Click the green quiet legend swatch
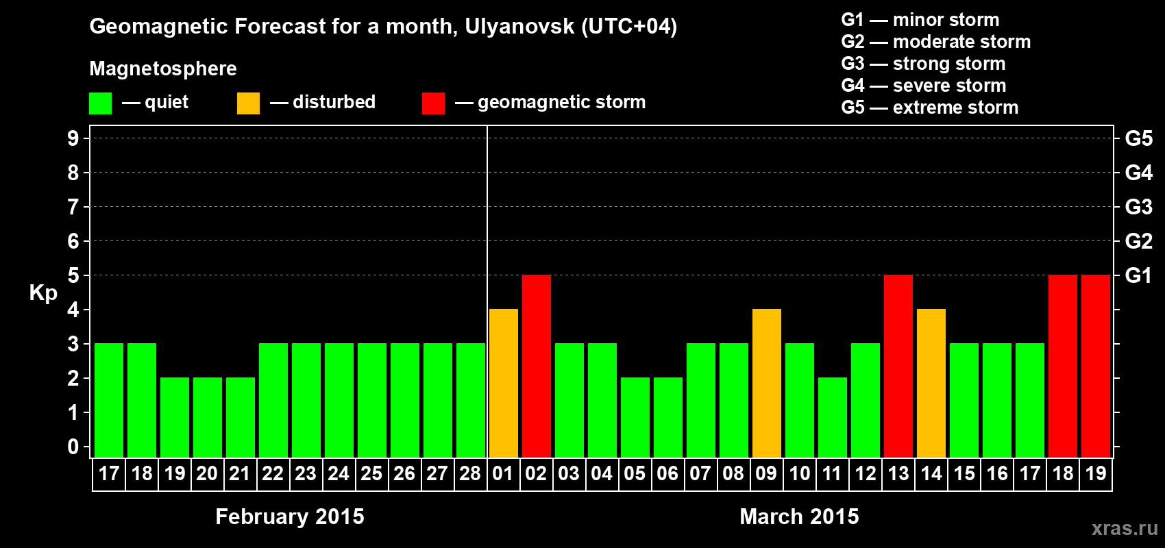The width and height of the screenshot is (1165, 548). point(100,103)
